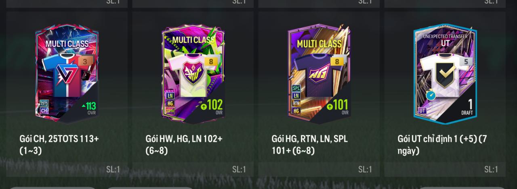Click the Gói HG, RTN, LN, SPL 101+ label

coord(309,144)
